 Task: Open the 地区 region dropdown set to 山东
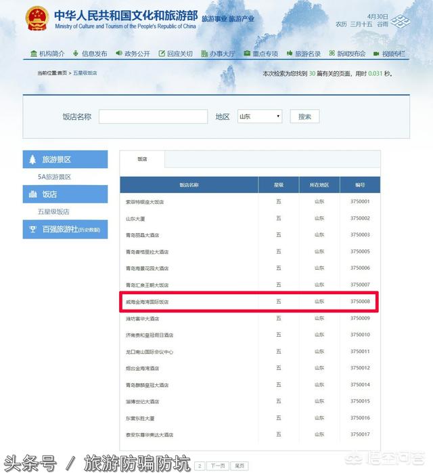[x=259, y=117]
